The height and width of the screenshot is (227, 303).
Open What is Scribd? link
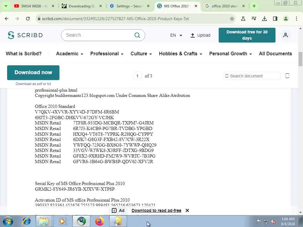pos(24,53)
